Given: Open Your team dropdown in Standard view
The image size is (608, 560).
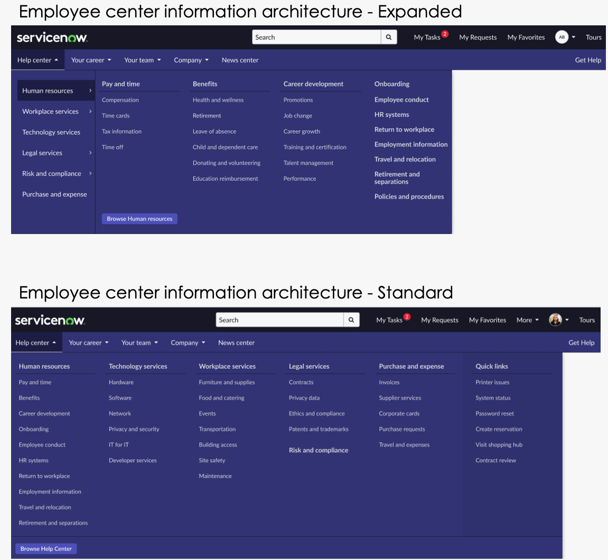Looking at the screenshot, I should [139, 343].
